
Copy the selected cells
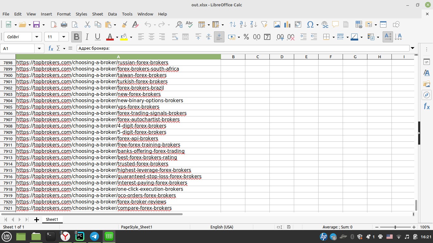pos(98,25)
